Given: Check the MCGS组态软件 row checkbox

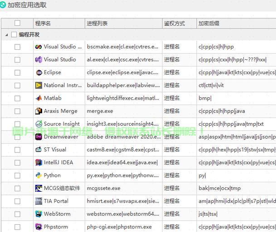Looking at the screenshot, I should click(x=17, y=188).
